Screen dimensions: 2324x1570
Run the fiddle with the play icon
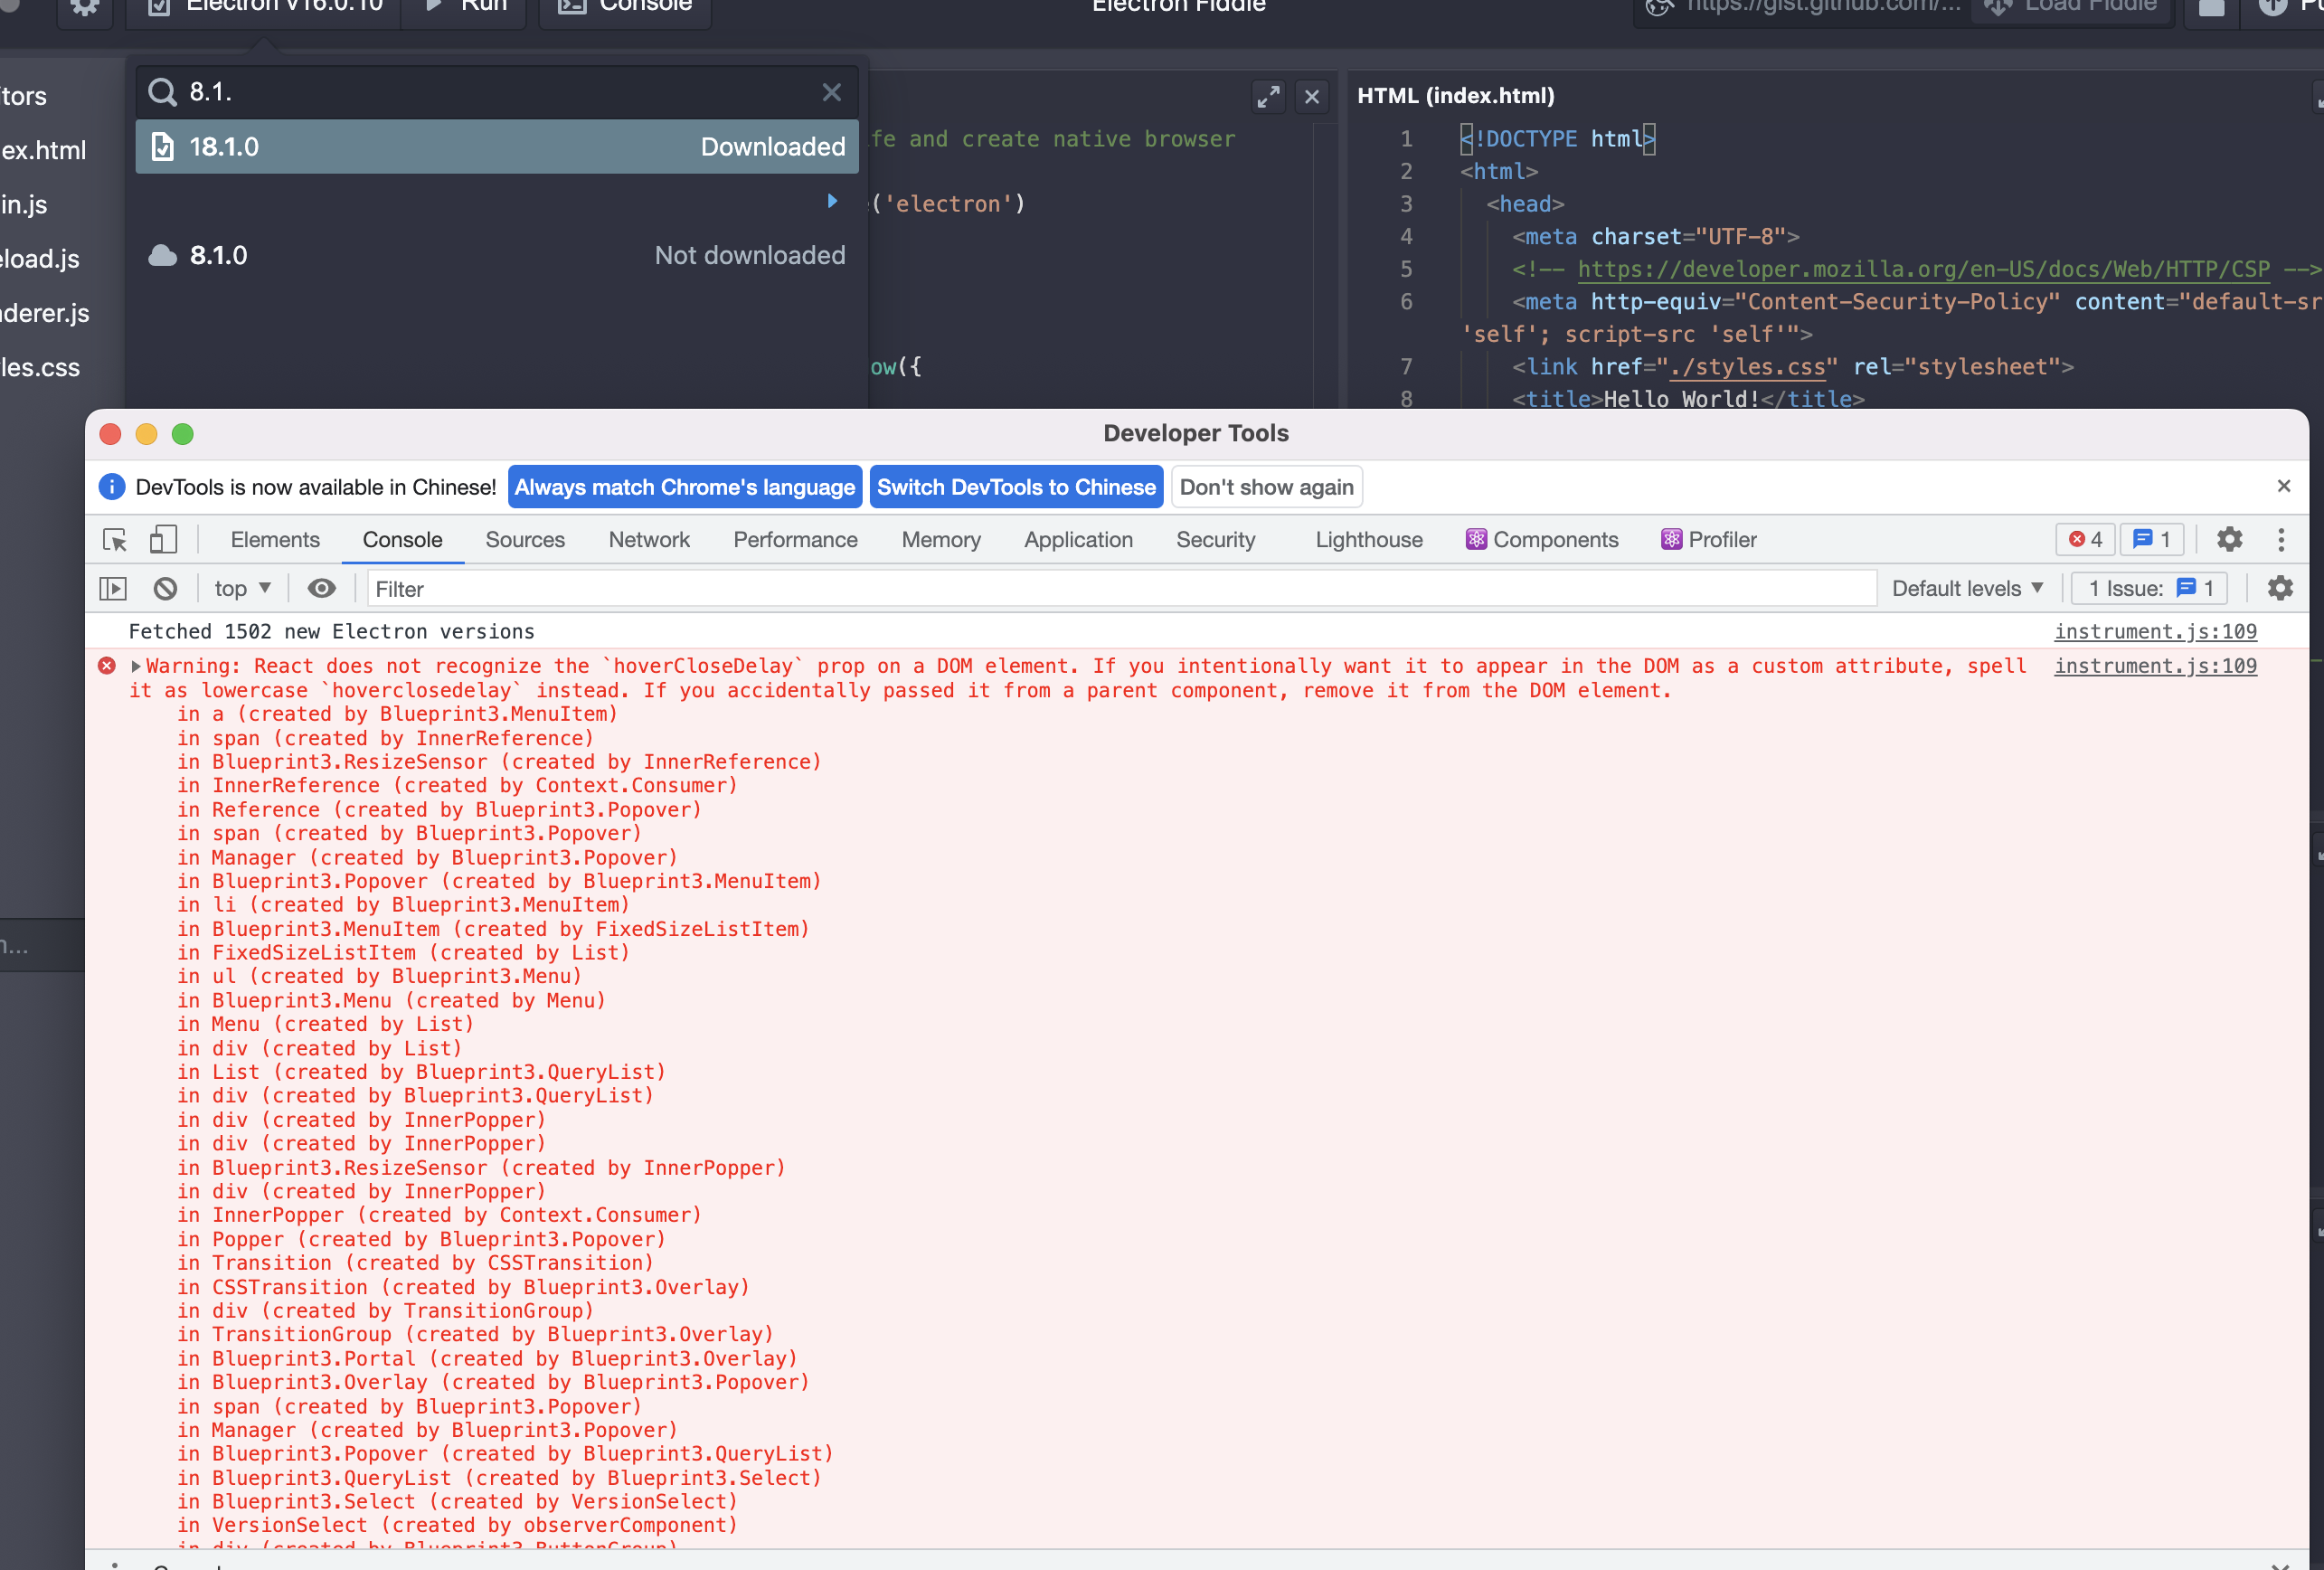tap(432, 5)
